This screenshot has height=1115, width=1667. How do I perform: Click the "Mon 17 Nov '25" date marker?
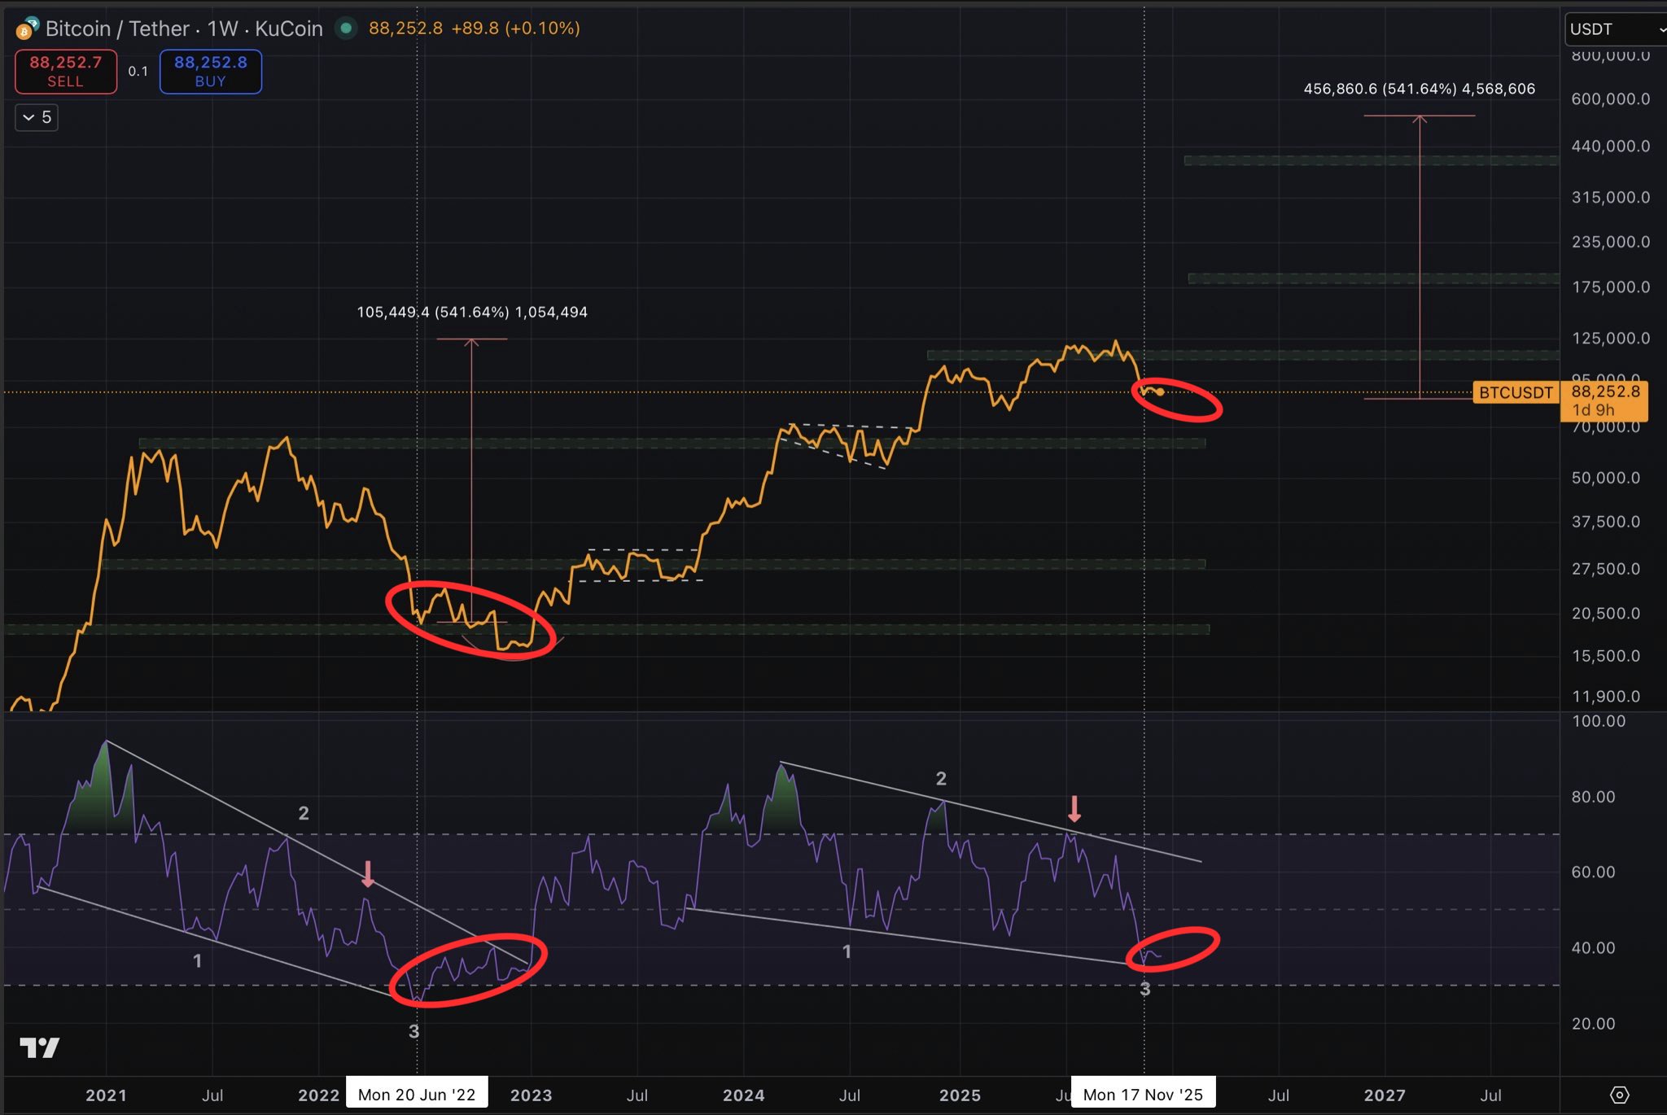1143,1094
